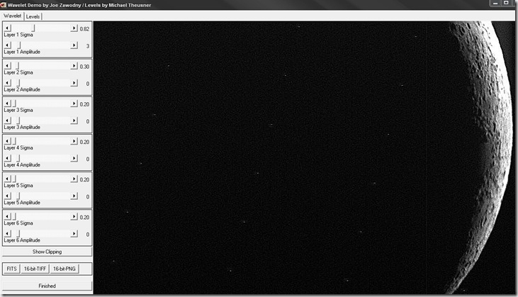Increase Layer 3 Amplitude with right arrow
This screenshot has height=297, width=518.
click(x=74, y=121)
